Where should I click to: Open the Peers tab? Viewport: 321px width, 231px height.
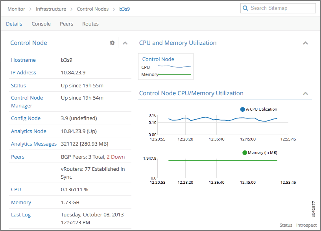pos(66,24)
